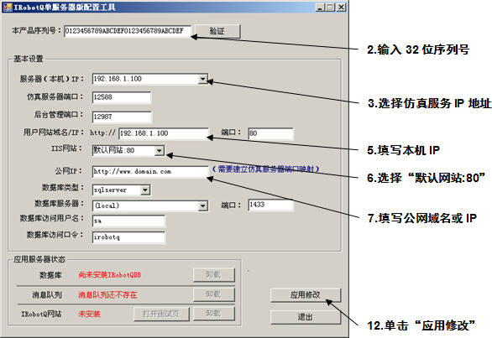The image size is (492, 338).
Task: Expand the 数据库服务器 (local) dropdown
Action: 203,205
